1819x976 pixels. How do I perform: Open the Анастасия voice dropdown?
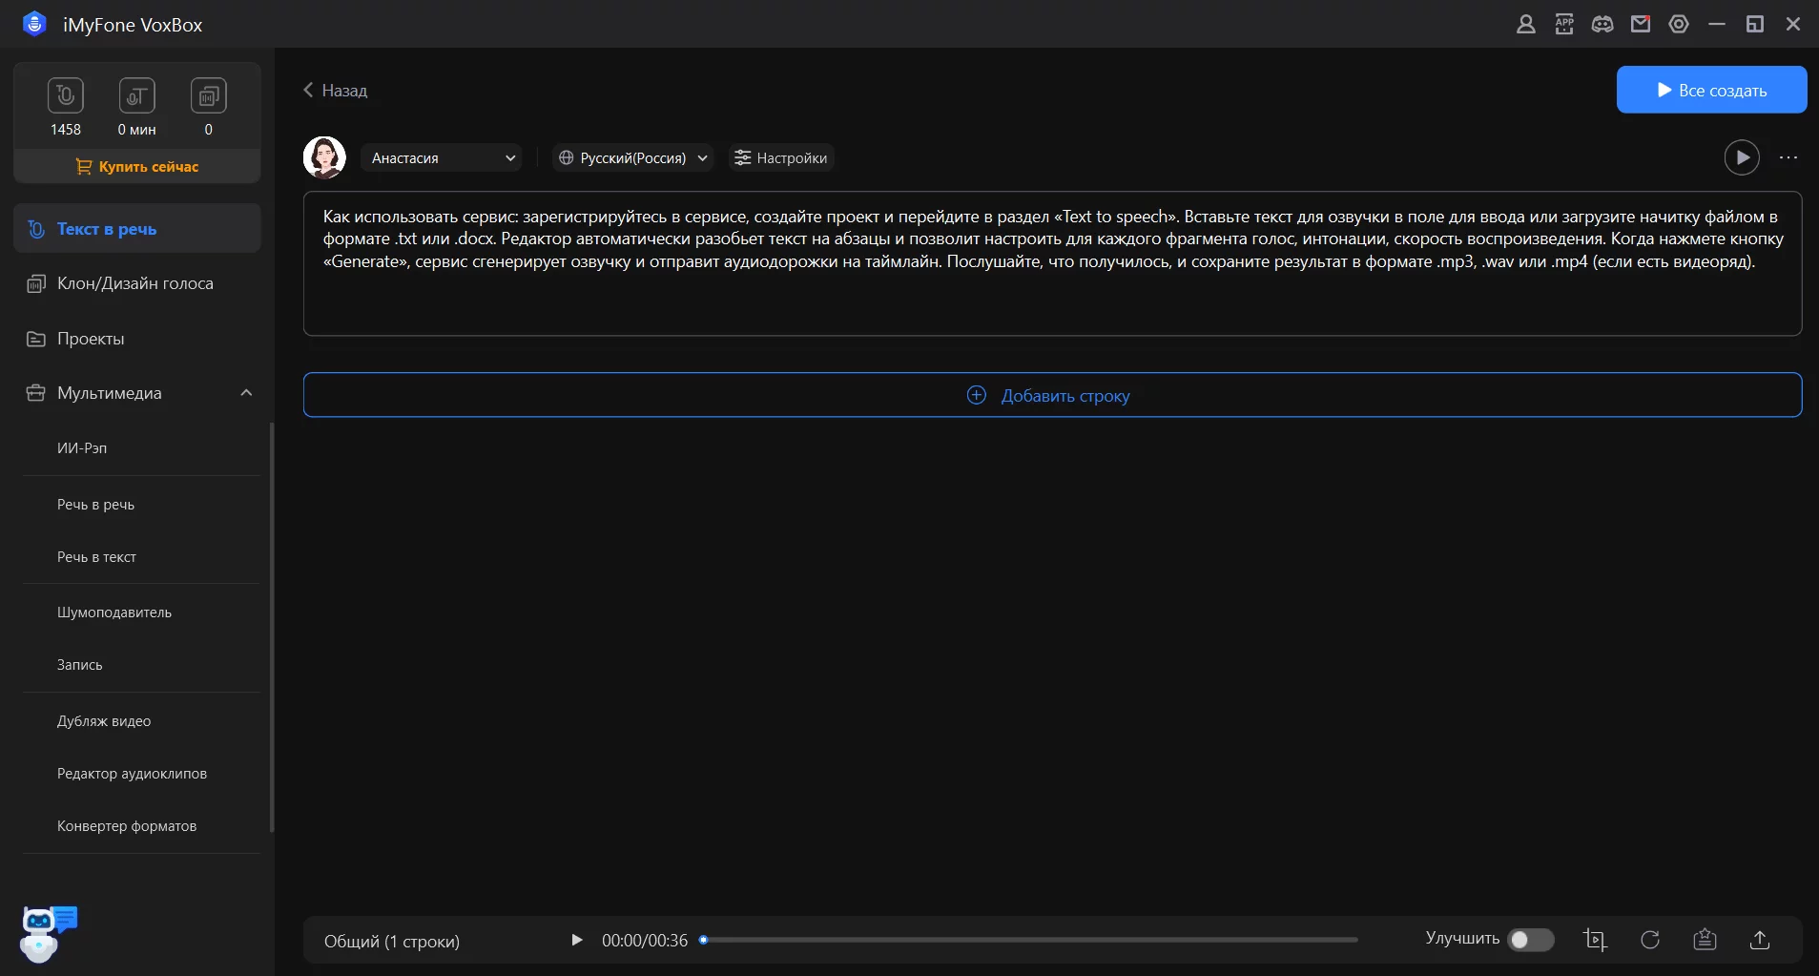[442, 158]
